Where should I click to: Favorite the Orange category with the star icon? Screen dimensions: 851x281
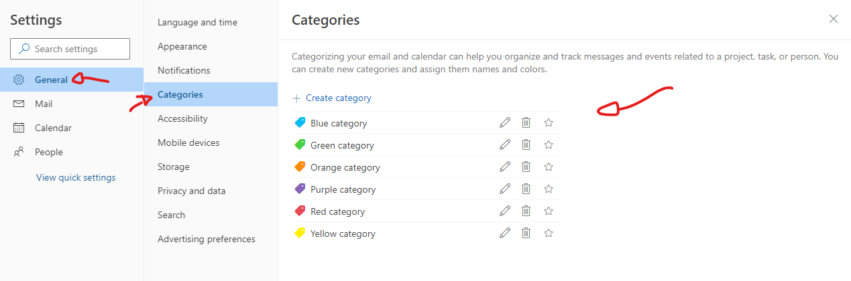(x=549, y=167)
